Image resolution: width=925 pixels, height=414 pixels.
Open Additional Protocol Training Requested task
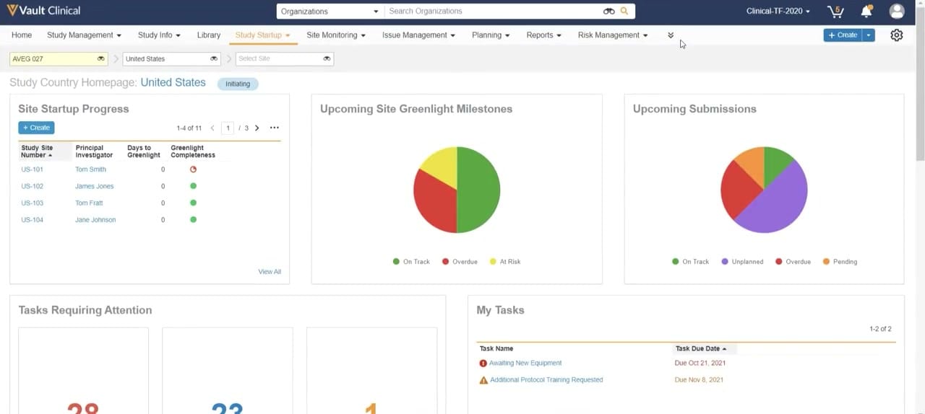point(546,380)
